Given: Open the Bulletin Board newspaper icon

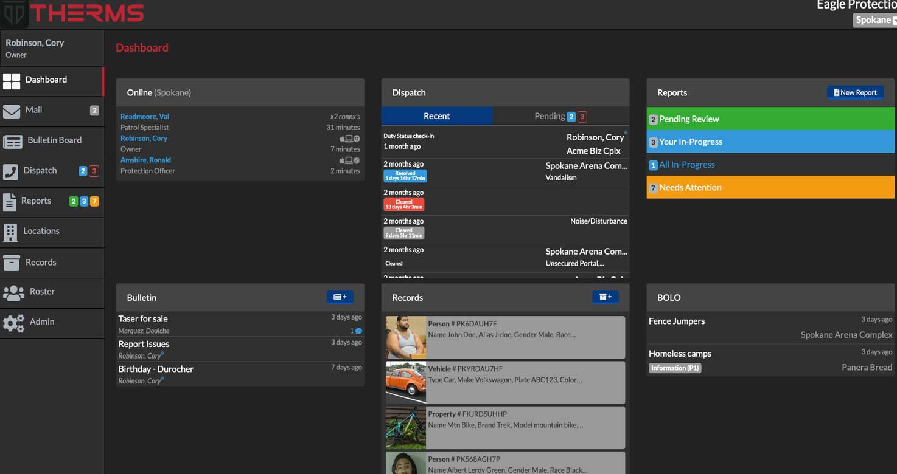Looking at the screenshot, I should 12,140.
